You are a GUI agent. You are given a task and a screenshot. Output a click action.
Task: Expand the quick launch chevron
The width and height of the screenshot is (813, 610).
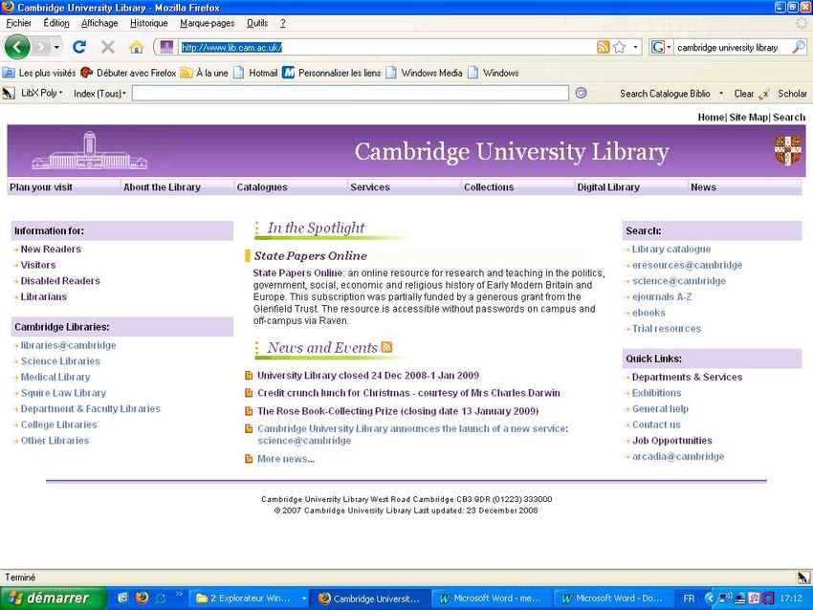(x=179, y=594)
